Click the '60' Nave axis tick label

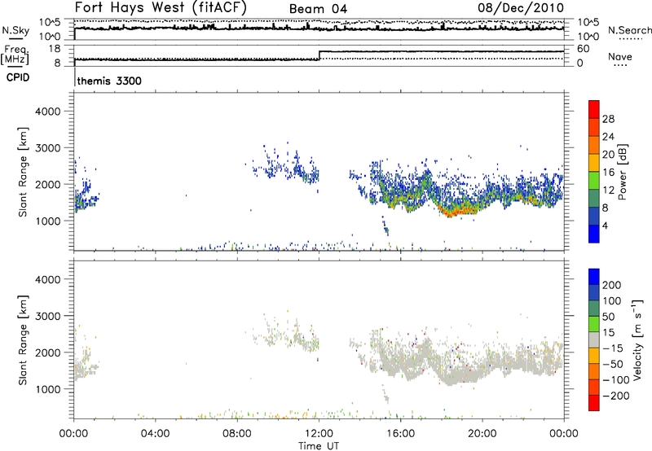583,49
